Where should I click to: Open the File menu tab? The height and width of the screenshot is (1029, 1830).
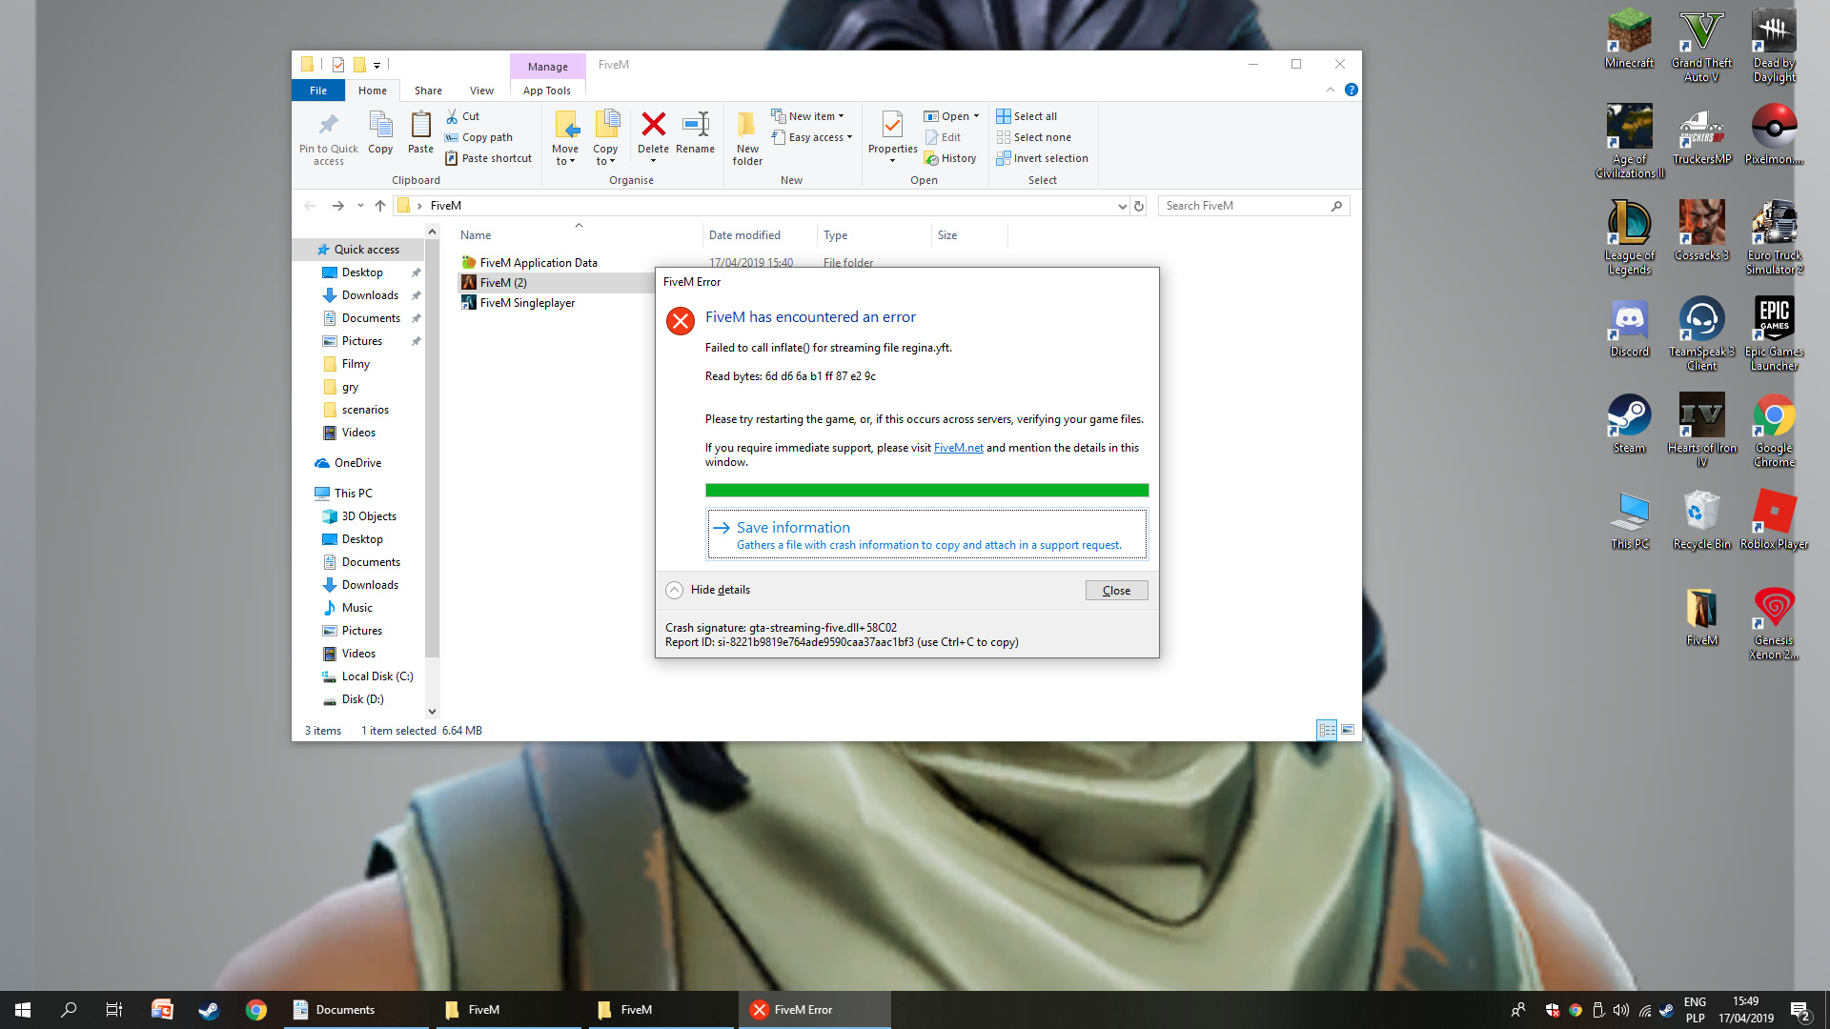coord(318,91)
